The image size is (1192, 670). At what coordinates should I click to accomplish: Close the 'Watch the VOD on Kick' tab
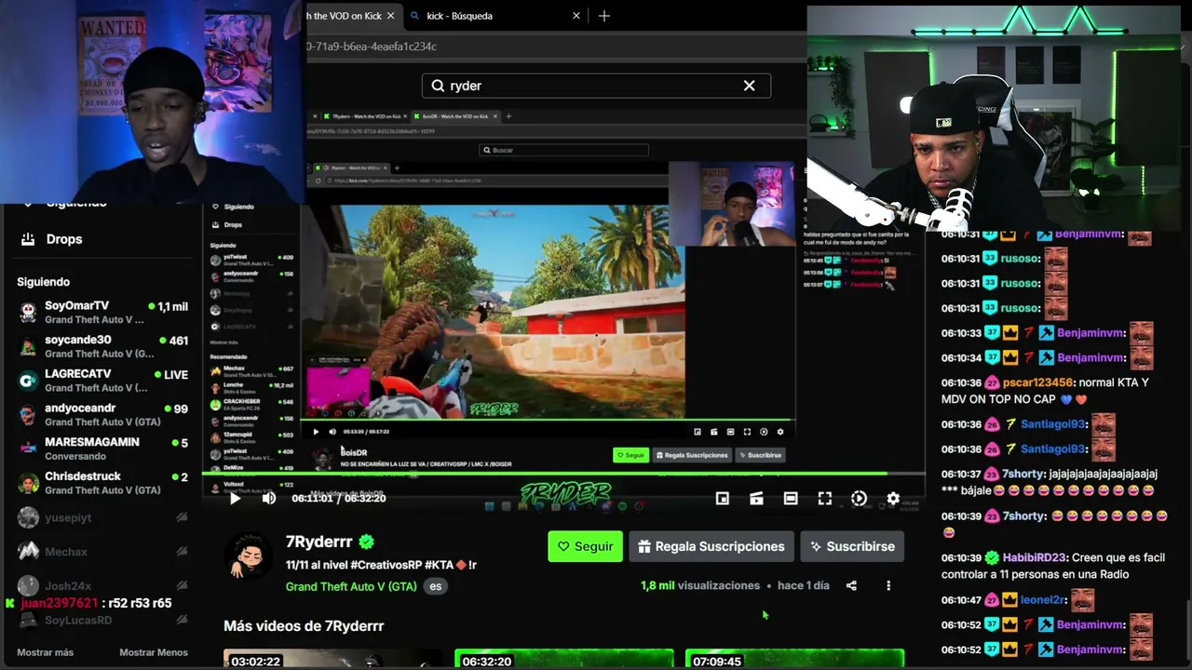tap(391, 16)
